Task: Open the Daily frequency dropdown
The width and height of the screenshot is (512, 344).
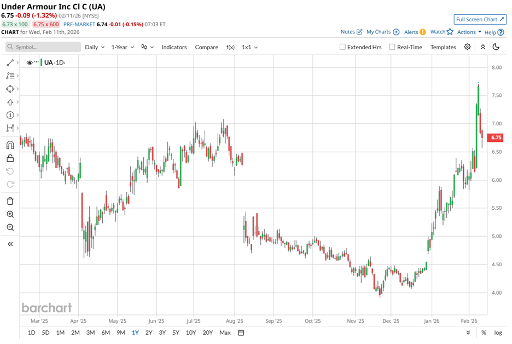Action: [94, 47]
